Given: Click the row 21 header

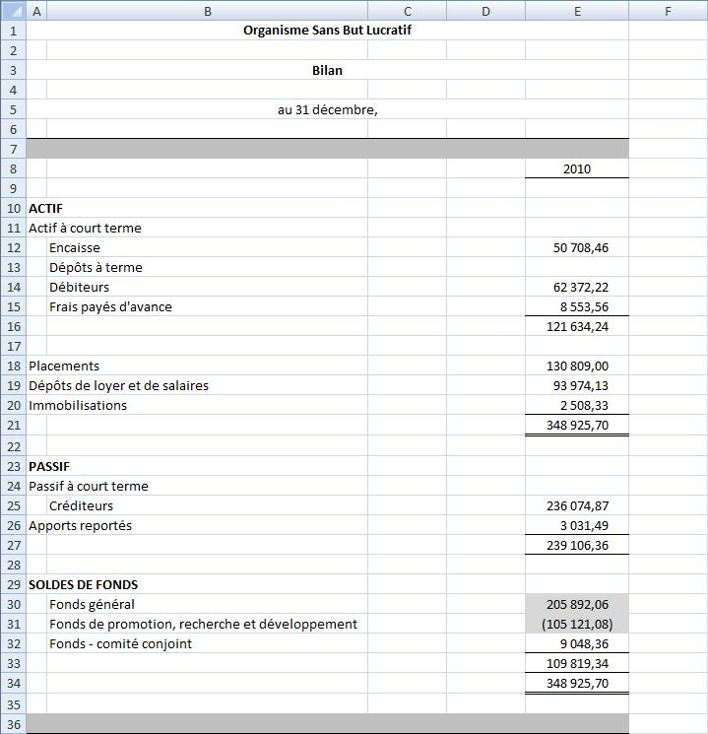Looking at the screenshot, I should [x=13, y=425].
